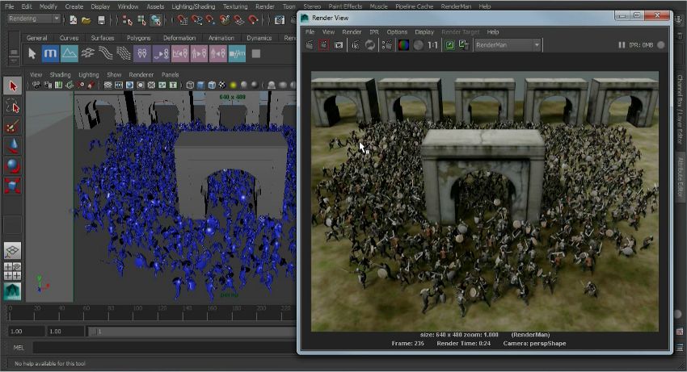
Task: Remove image icon in Render View
Action: pyautogui.click(x=464, y=45)
